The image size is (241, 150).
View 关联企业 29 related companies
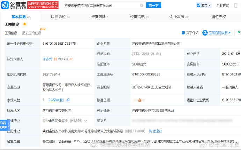63,59
